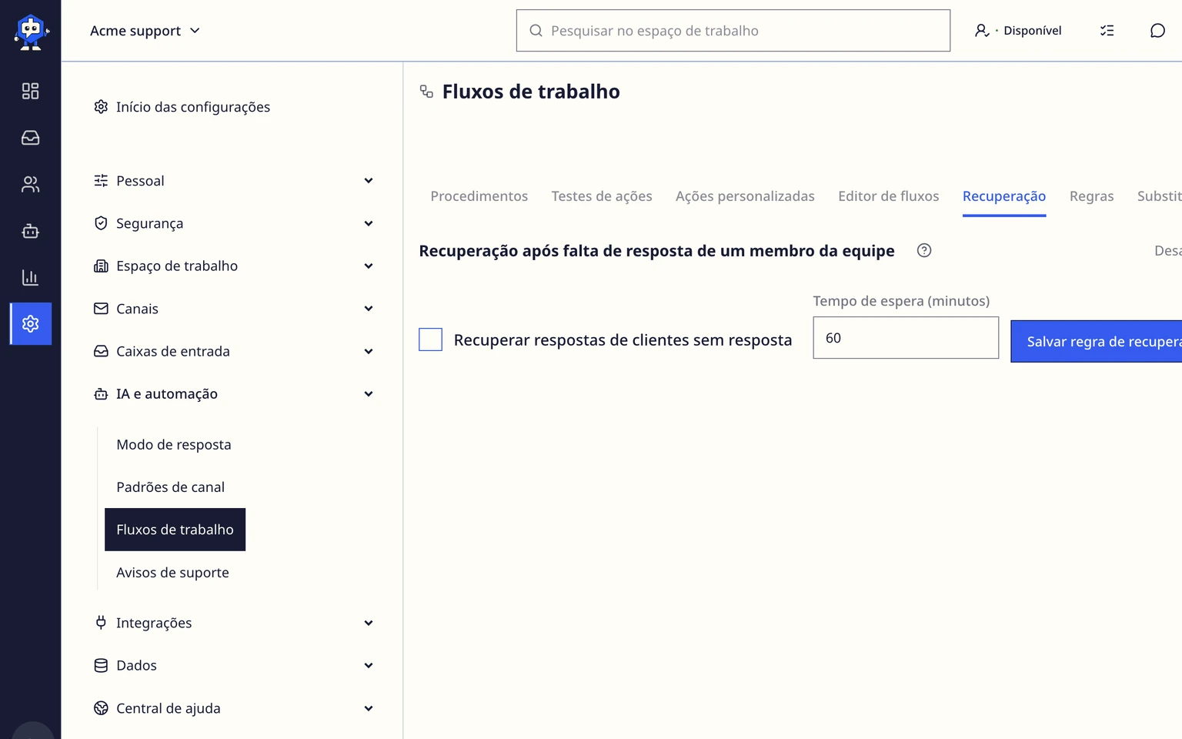Open the inbox tray icon in sidebar
1182x739 pixels.
30,138
